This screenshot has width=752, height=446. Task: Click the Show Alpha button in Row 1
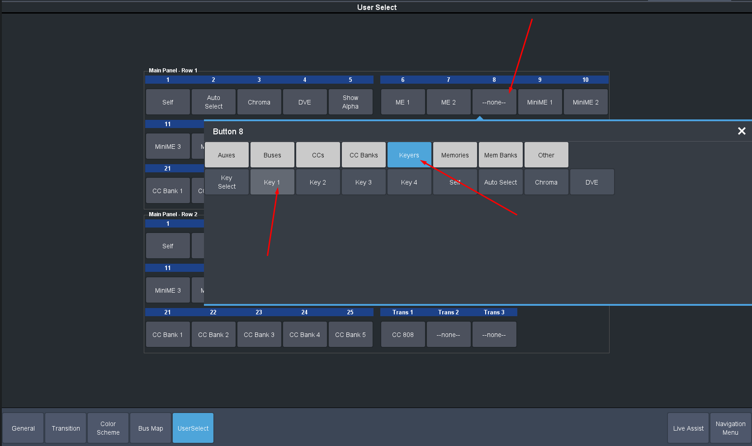[350, 102]
